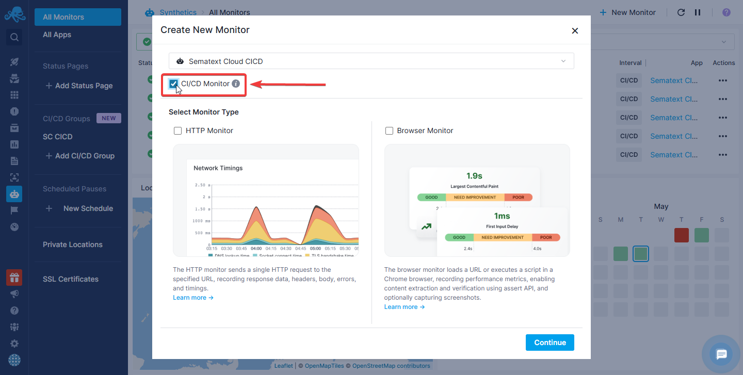
Task: Open the face-scan frame icon in left rail
Action: coord(14,177)
